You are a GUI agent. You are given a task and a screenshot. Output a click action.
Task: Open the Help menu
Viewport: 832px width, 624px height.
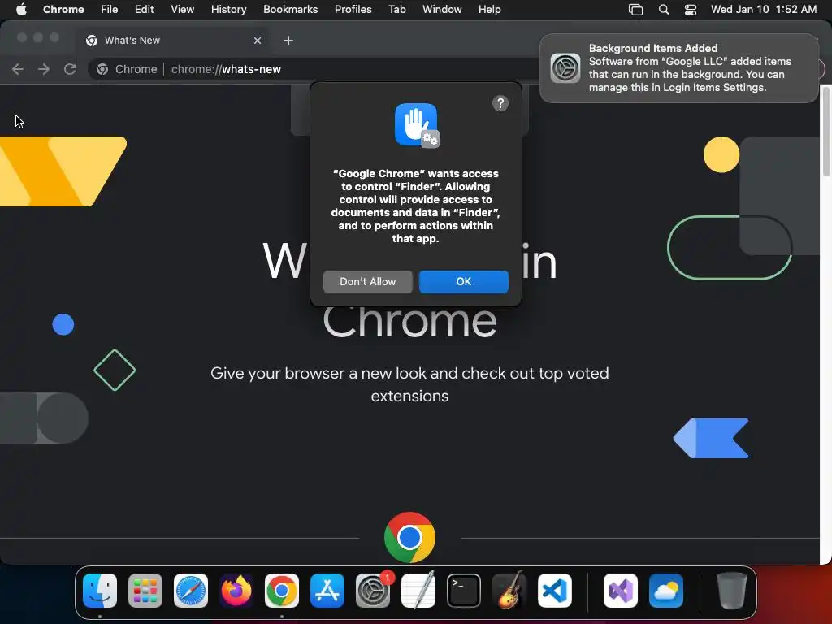(489, 10)
